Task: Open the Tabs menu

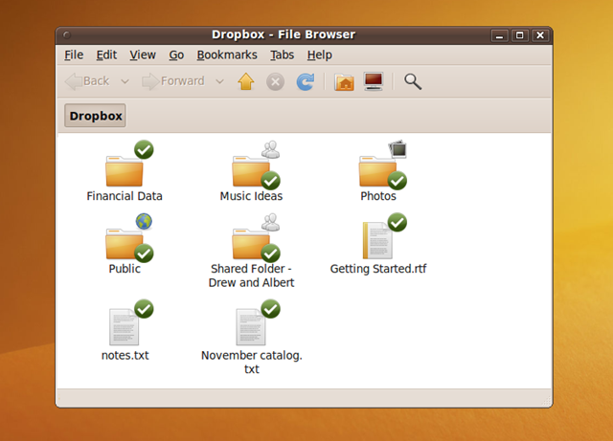Action: (x=282, y=55)
